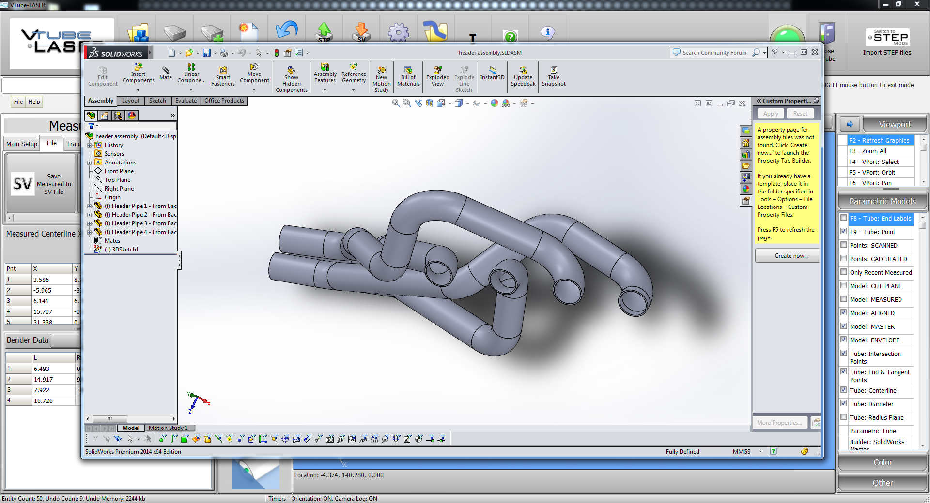
Task: Click the Search Community Forum field
Action: (714, 53)
